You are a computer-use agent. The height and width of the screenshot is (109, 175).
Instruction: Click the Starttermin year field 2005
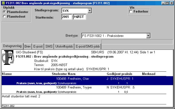tap(67, 17)
